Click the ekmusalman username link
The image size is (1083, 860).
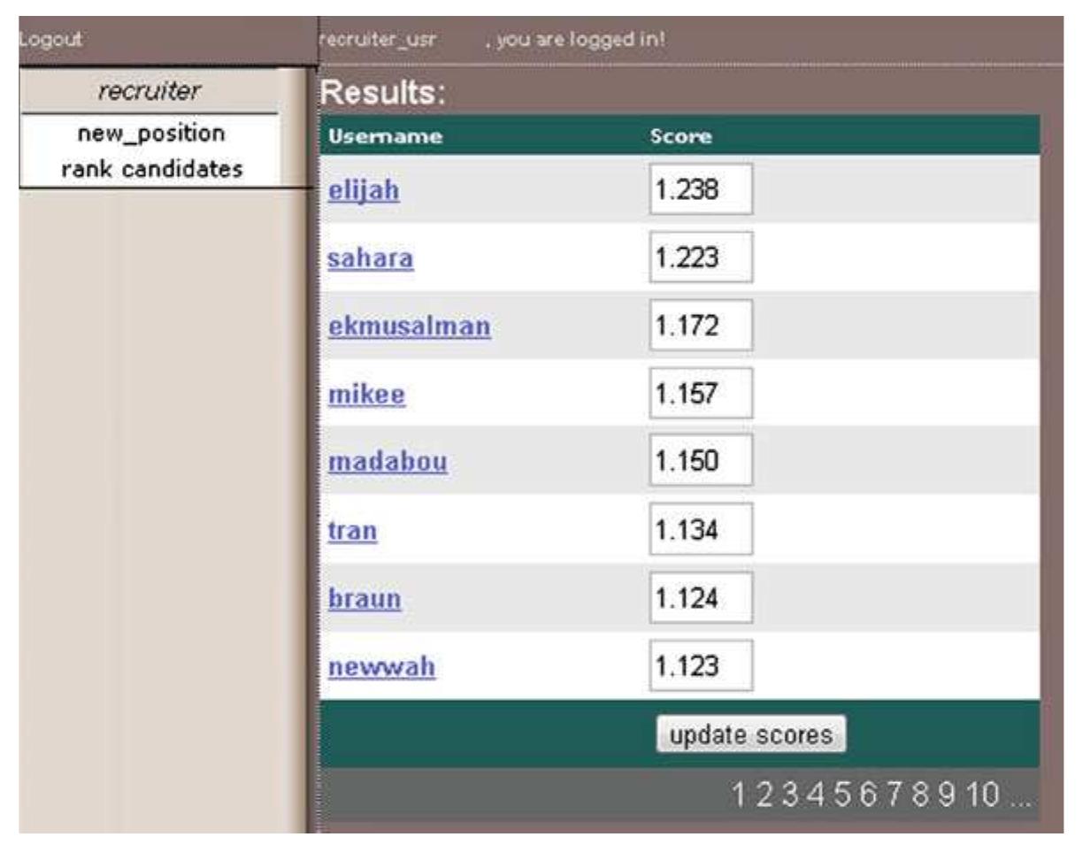(x=408, y=326)
